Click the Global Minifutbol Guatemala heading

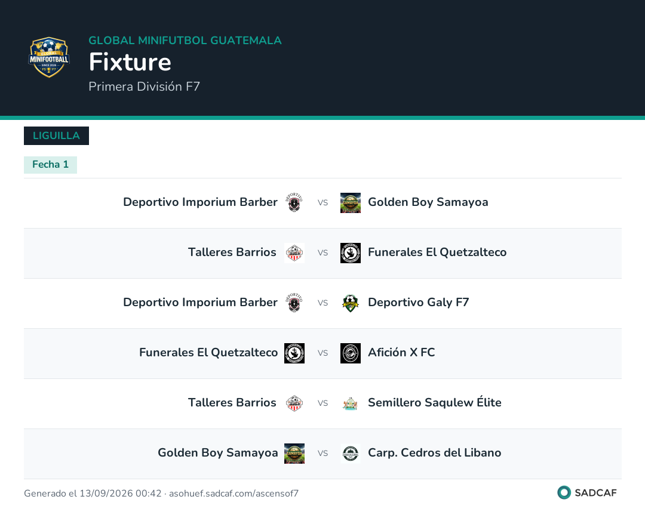pos(185,40)
